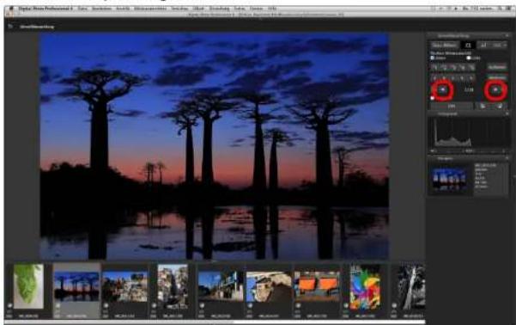Click the navigator preview thumbnail in right panel
516x325 pixels.
(x=450, y=180)
